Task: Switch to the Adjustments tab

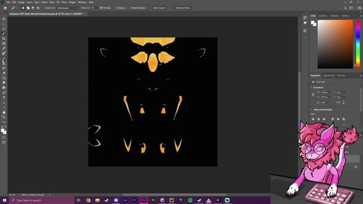Action: pos(329,75)
